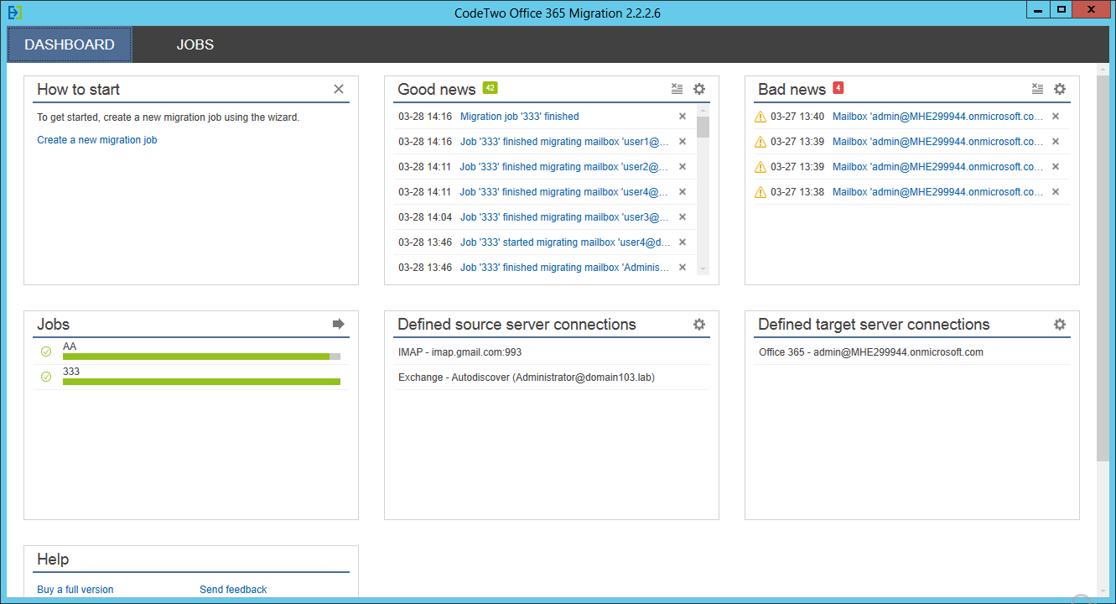
Task: Dismiss the 13:46 started 'user4@' entry
Action: tap(683, 242)
